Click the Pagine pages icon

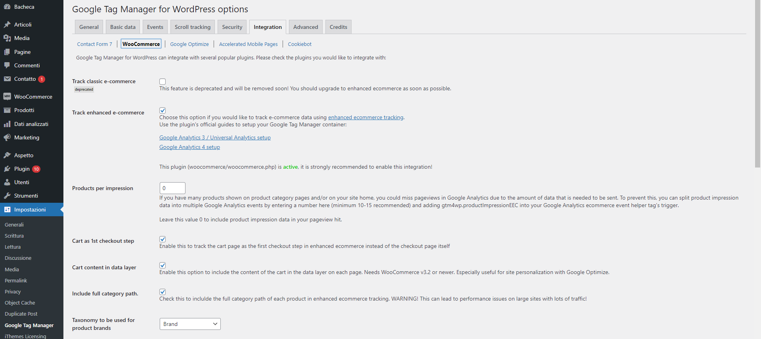click(7, 52)
